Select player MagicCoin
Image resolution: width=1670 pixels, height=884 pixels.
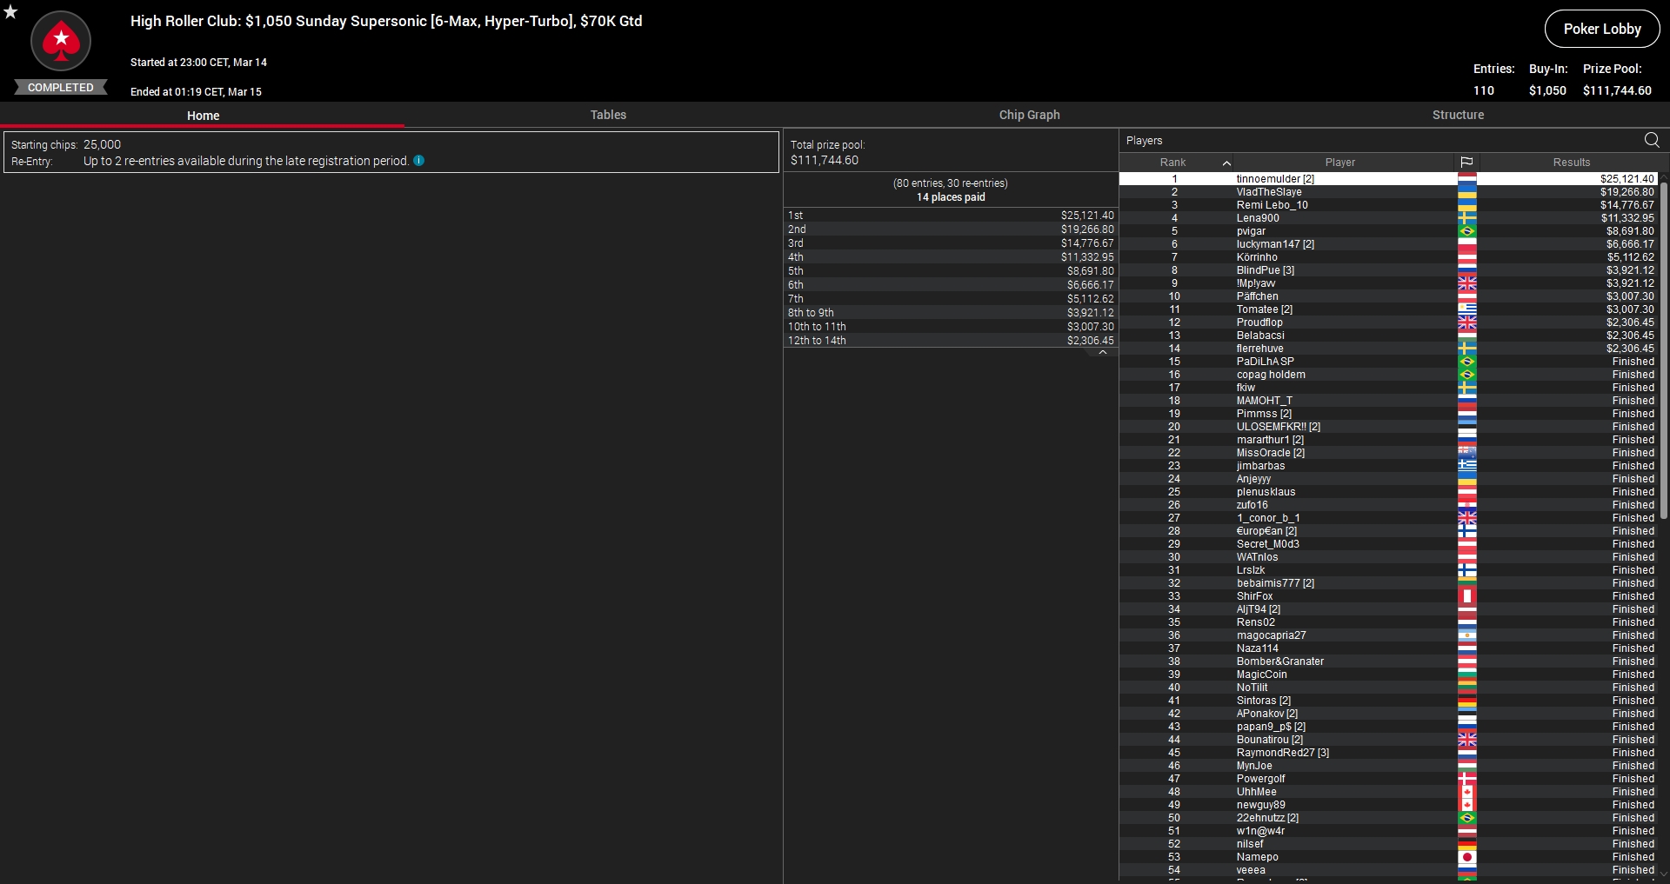point(1389,675)
